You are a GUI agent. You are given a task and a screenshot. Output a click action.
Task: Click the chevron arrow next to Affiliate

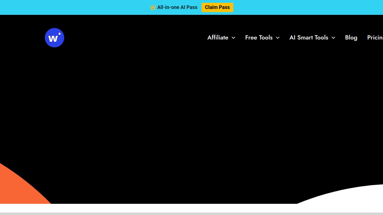pos(233,38)
